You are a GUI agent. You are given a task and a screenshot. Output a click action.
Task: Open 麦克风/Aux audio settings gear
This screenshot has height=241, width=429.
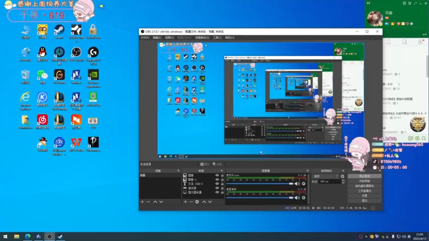coord(304,184)
